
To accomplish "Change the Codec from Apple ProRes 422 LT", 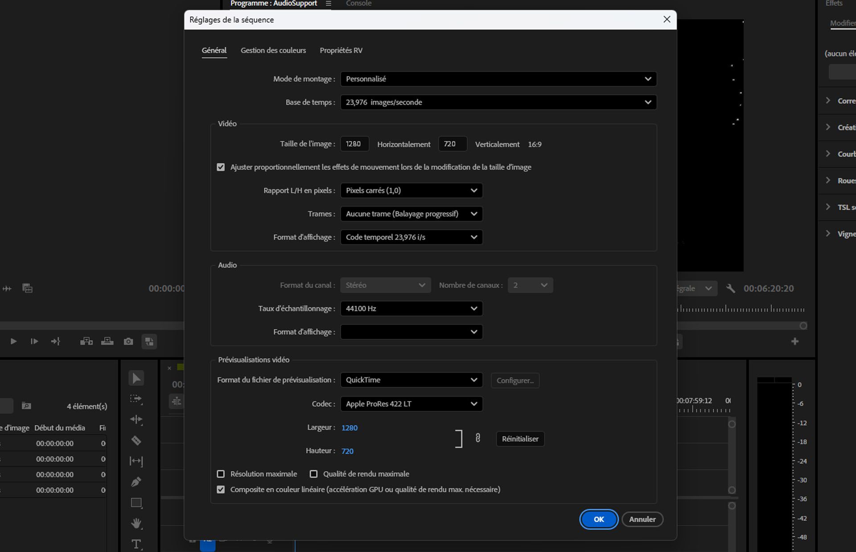I will (411, 404).
